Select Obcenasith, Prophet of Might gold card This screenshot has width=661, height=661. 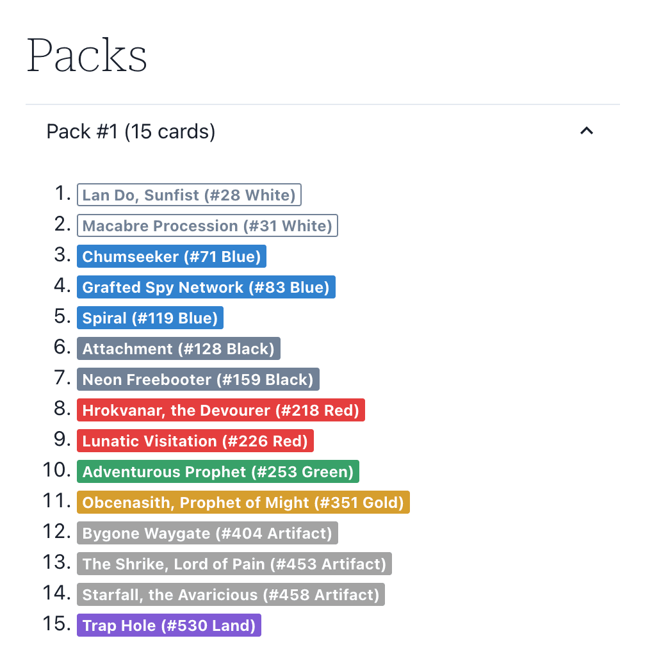[x=243, y=503]
